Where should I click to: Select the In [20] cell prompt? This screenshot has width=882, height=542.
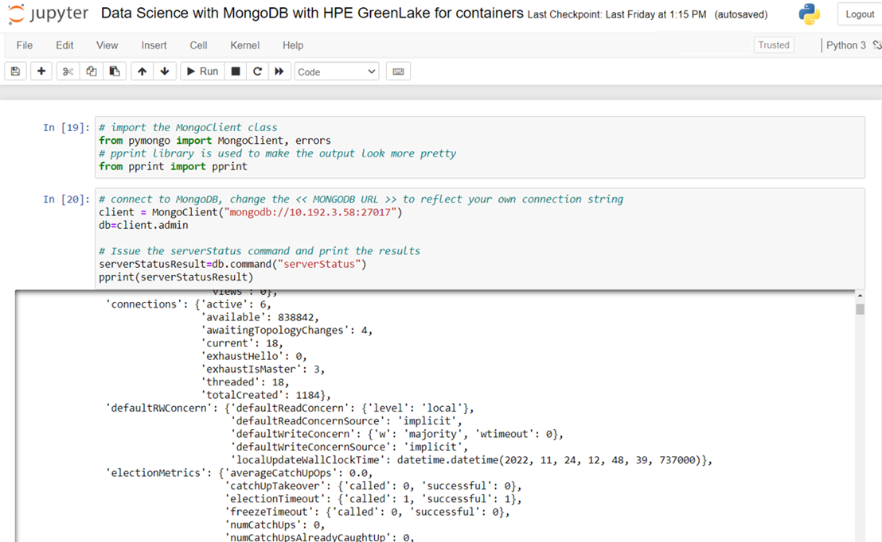click(66, 199)
